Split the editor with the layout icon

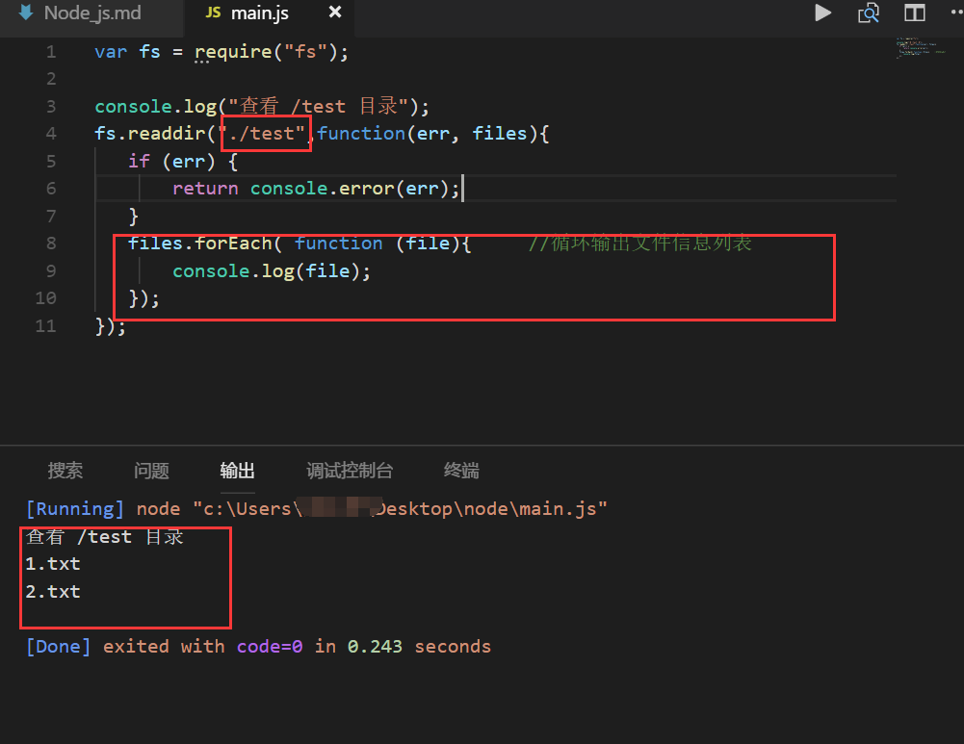(x=914, y=13)
